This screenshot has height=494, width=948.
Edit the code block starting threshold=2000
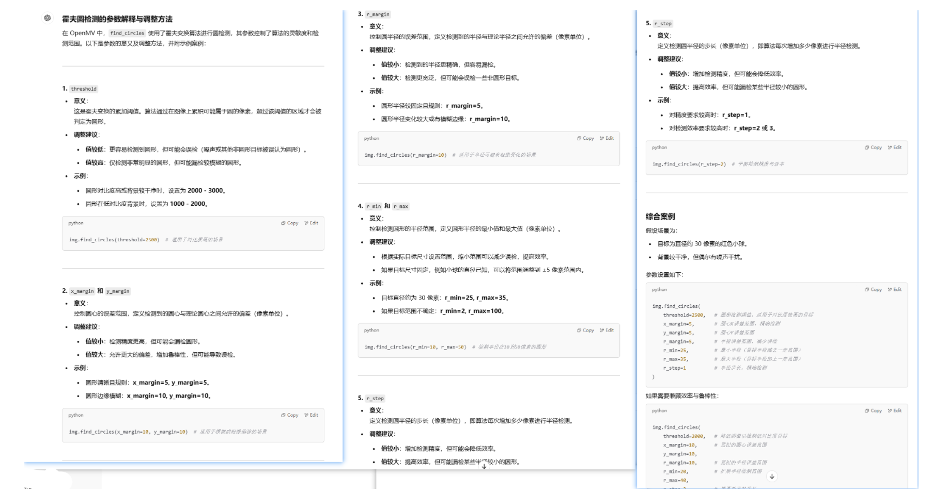coord(895,411)
